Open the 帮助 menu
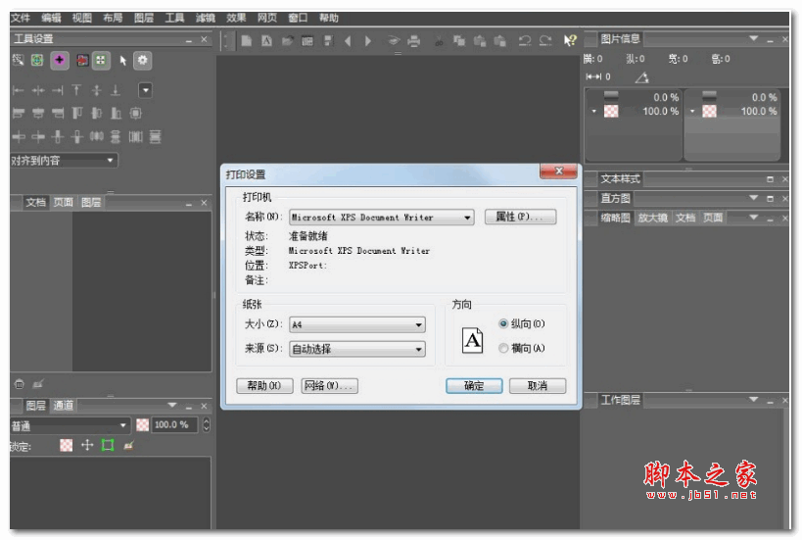Image resolution: width=802 pixels, height=540 pixels. pos(329,18)
